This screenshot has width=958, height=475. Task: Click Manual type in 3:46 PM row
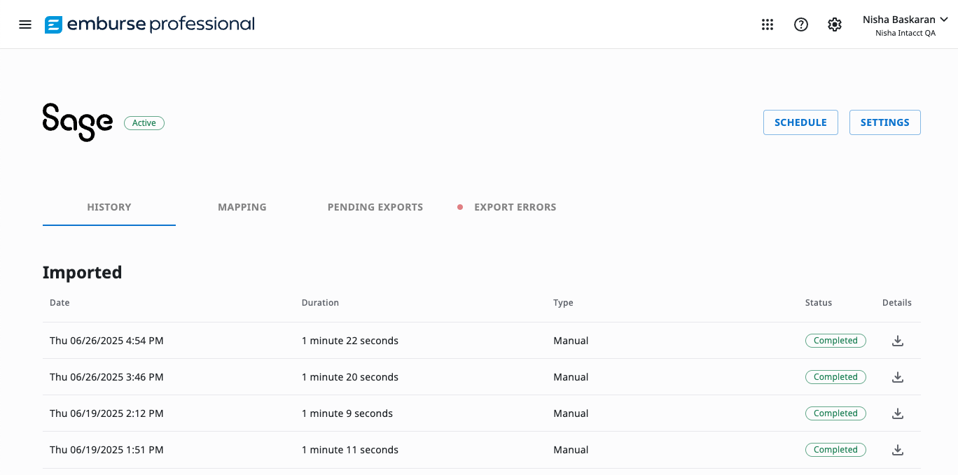pyautogui.click(x=571, y=377)
